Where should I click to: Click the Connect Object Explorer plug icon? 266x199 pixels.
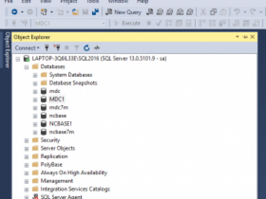47,48
